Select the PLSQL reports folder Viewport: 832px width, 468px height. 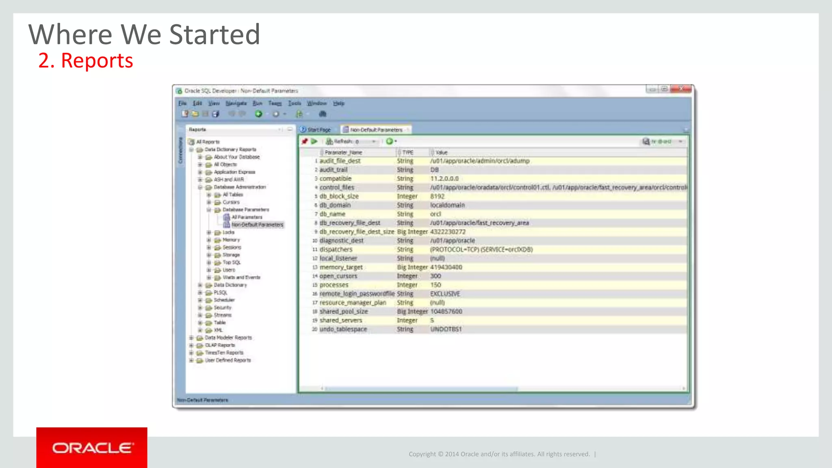pyautogui.click(x=221, y=292)
